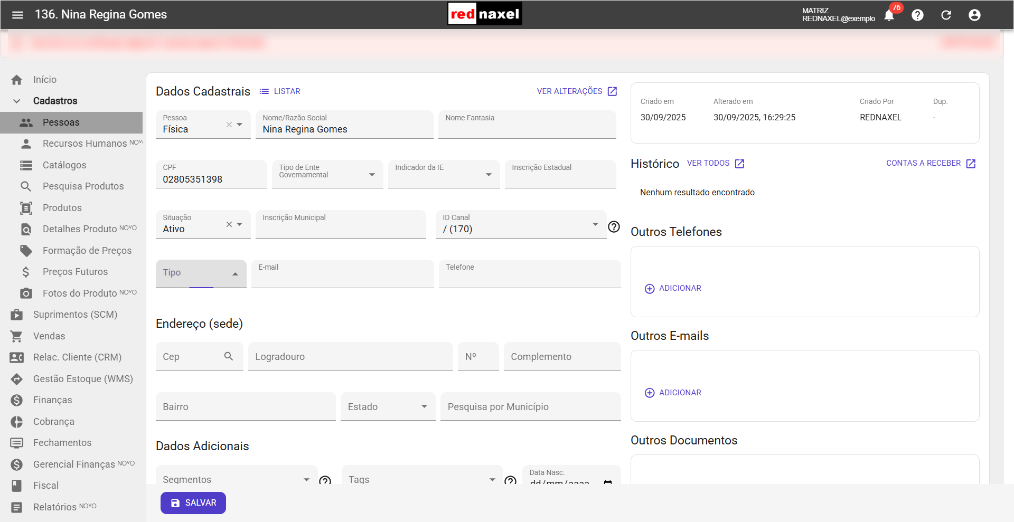
Task: Collapse the Cadastros section chevron
Action: [x=17, y=101]
